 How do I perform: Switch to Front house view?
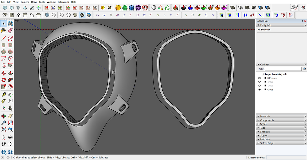pos(18,15)
